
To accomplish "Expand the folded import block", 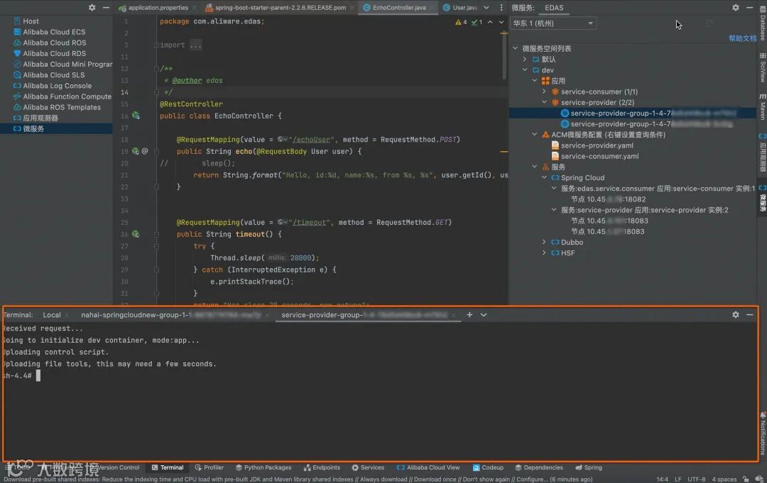I will tap(195, 45).
